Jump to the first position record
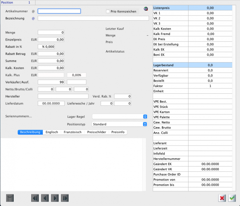 click(35, 198)
